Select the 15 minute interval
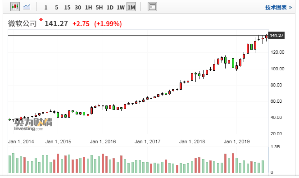 point(67,8)
